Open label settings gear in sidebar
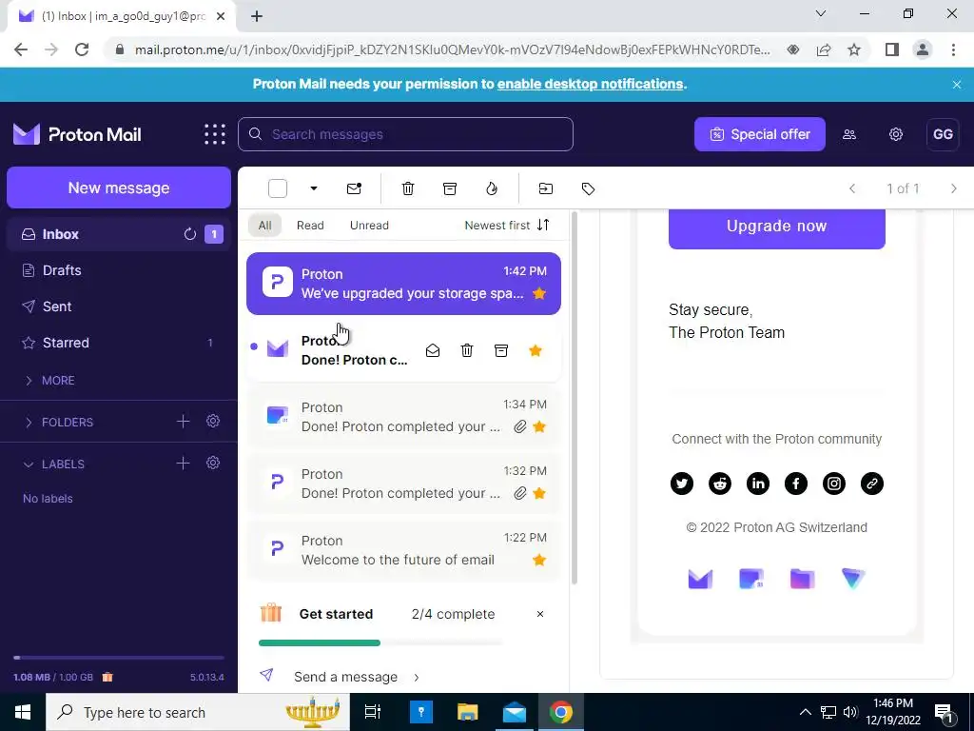The height and width of the screenshot is (731, 974). 212,464
